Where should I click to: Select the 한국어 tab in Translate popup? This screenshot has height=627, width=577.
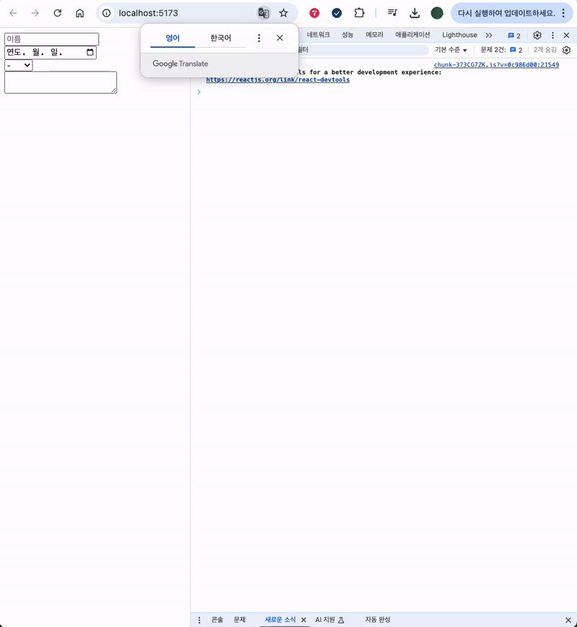click(221, 38)
